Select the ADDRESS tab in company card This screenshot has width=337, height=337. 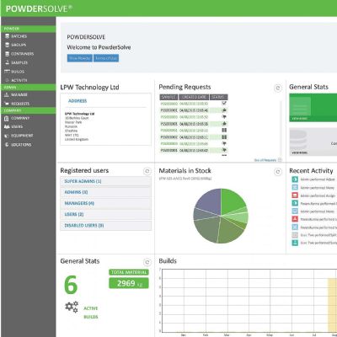78,101
